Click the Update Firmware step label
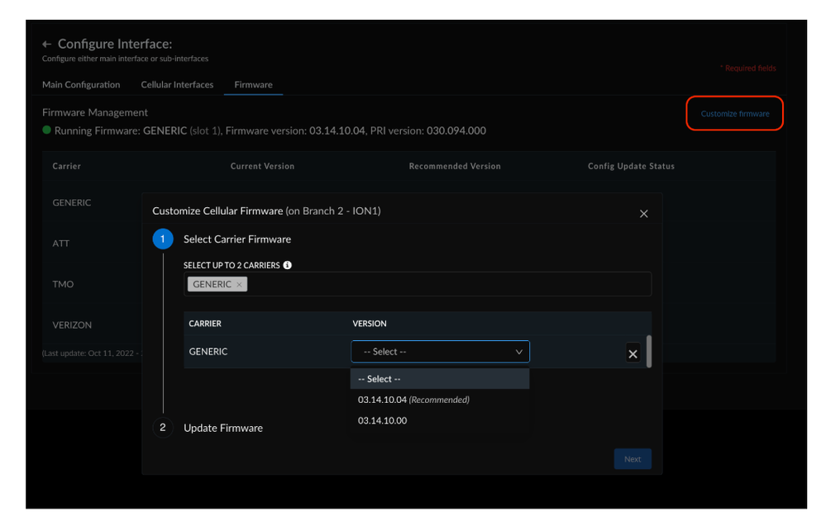This screenshot has width=826, height=521. [x=223, y=428]
